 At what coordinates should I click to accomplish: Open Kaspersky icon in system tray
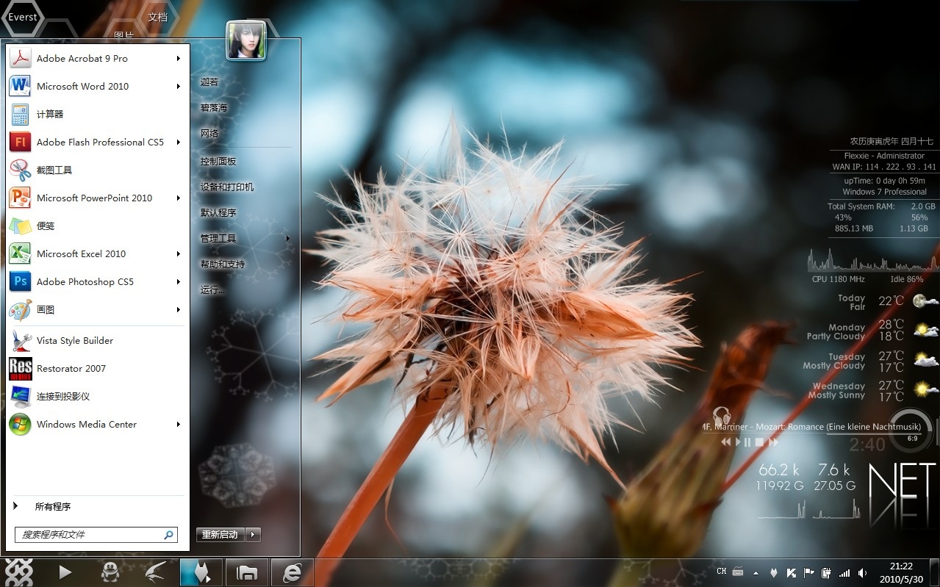click(x=792, y=572)
